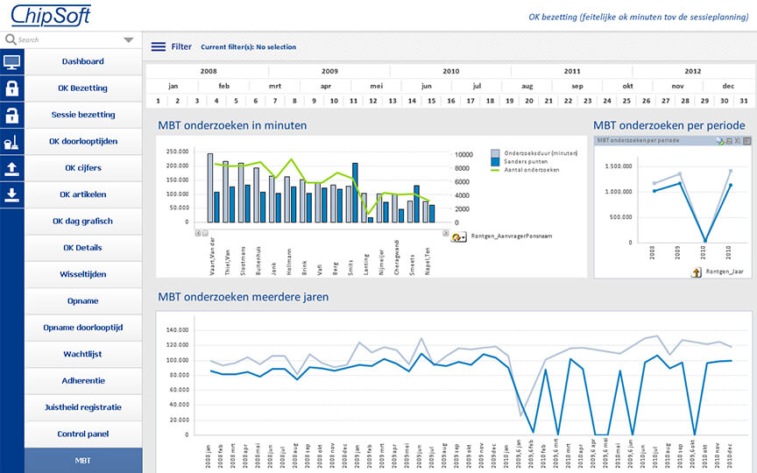Open the Opname menu item
This screenshot has width=757, height=473.
tap(83, 300)
